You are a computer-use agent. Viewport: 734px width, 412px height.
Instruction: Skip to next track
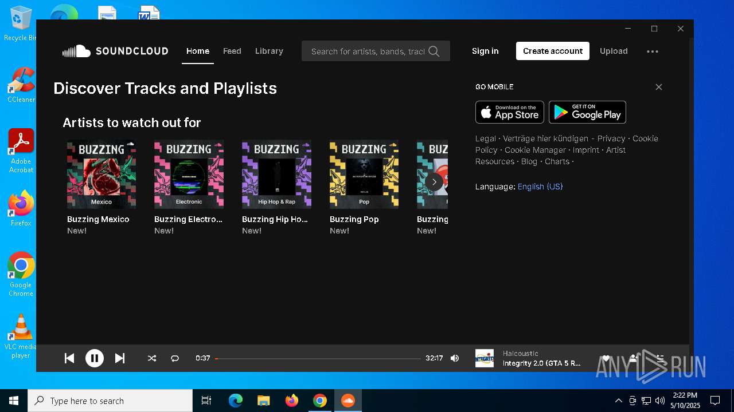pos(120,358)
